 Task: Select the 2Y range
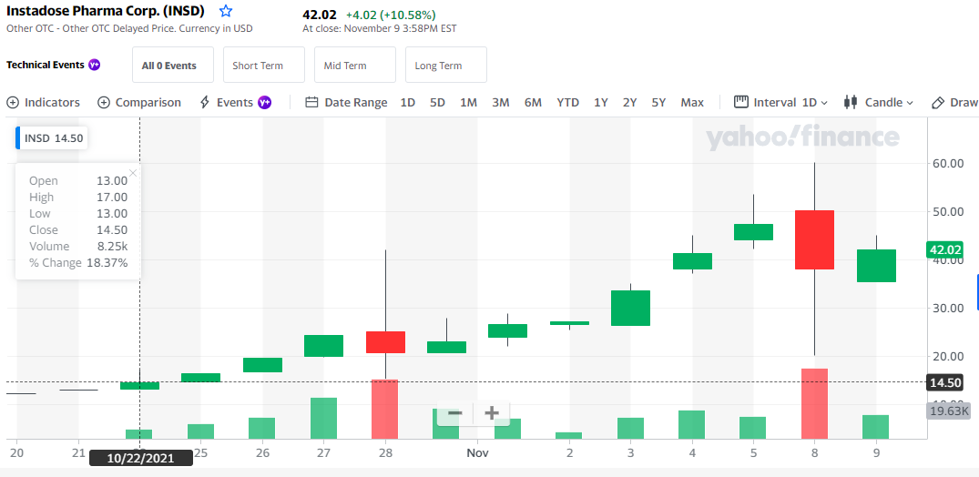tap(629, 102)
